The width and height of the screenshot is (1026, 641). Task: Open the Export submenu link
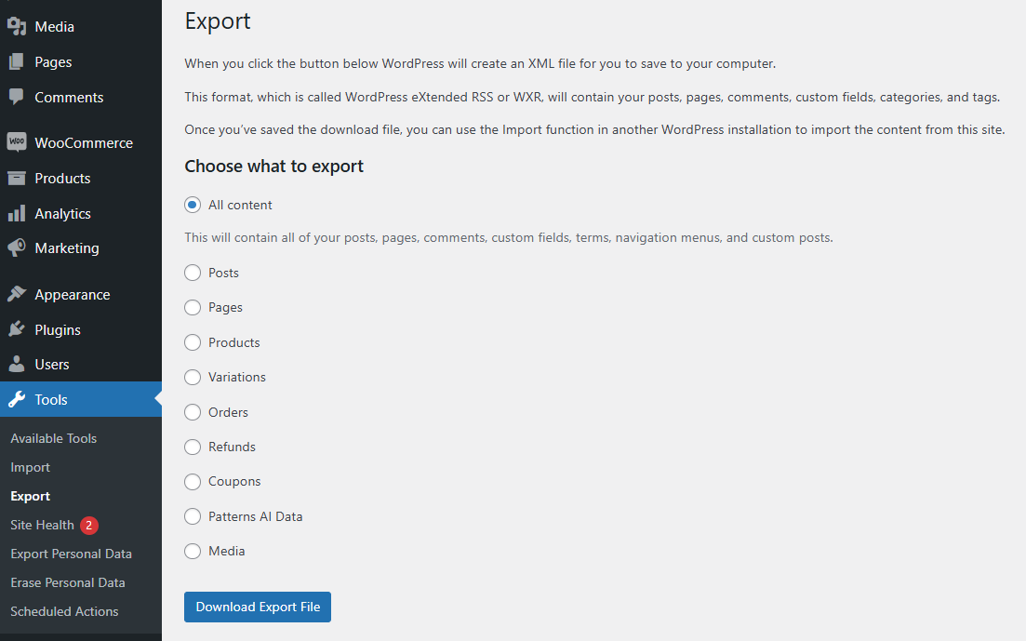tap(30, 496)
